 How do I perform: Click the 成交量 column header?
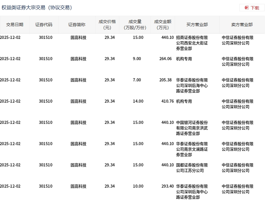pos(135,25)
